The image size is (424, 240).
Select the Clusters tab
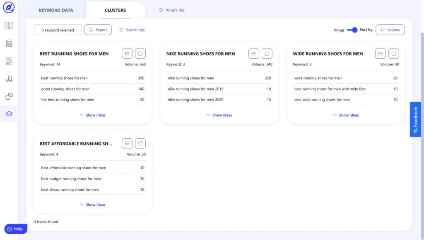point(115,10)
